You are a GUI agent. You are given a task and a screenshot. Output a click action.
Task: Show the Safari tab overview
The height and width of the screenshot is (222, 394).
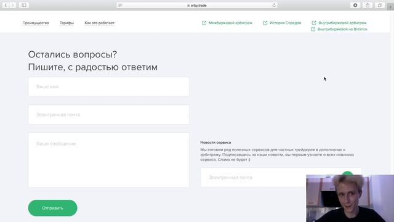pyautogui.click(x=380, y=5)
